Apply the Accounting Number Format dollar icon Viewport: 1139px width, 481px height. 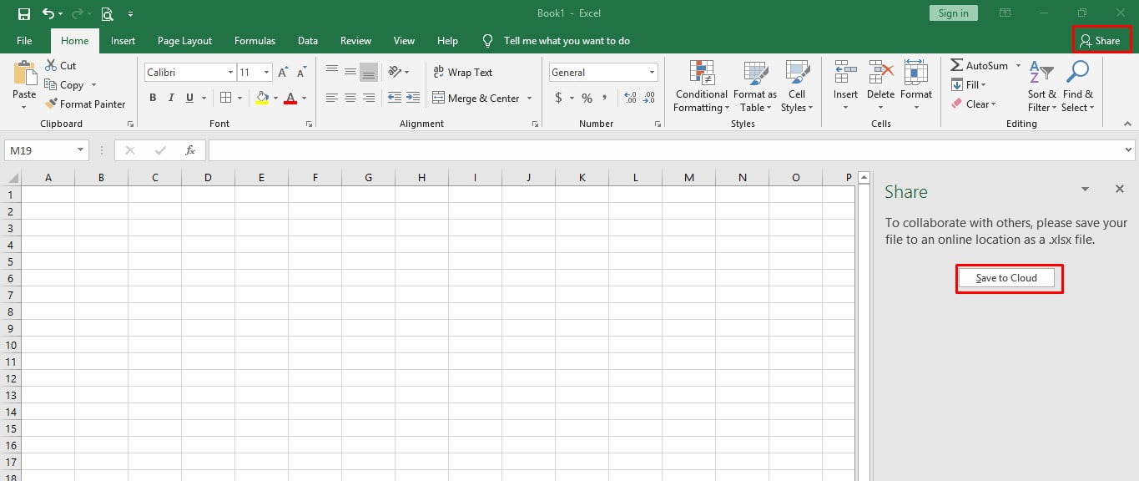pos(559,98)
